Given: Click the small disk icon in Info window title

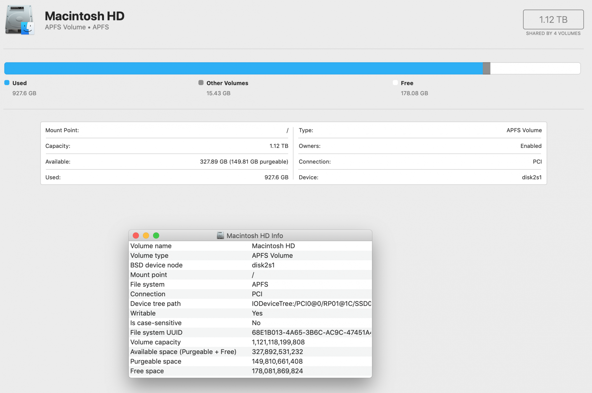Looking at the screenshot, I should click(220, 235).
